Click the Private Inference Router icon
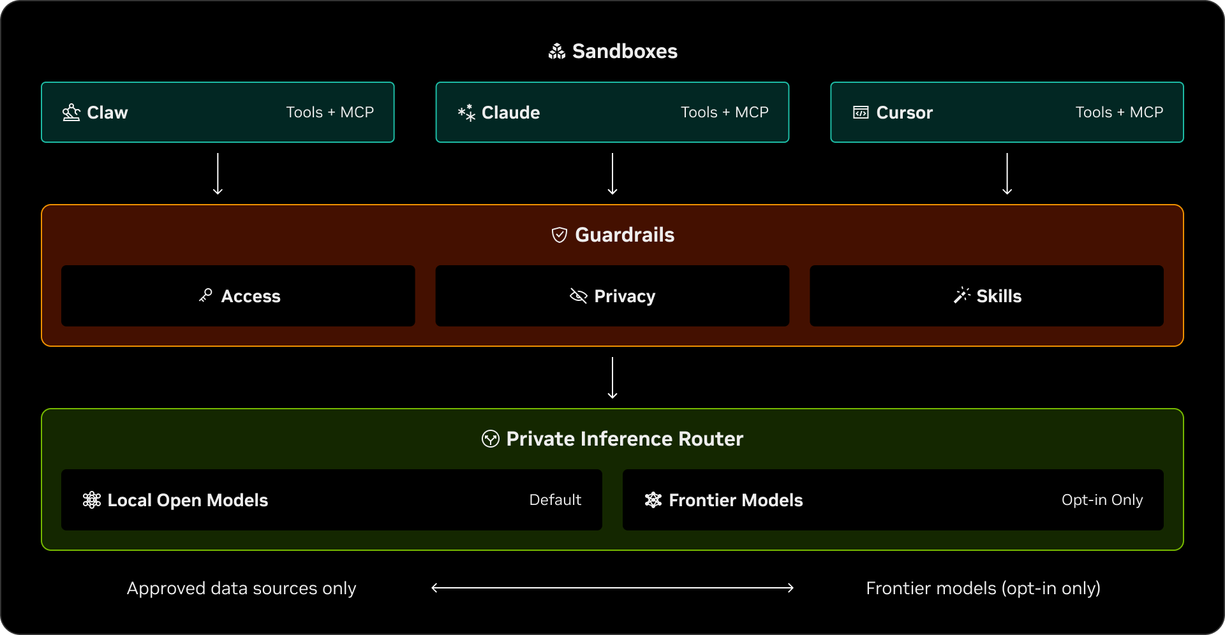Image resolution: width=1225 pixels, height=635 pixels. 490,439
